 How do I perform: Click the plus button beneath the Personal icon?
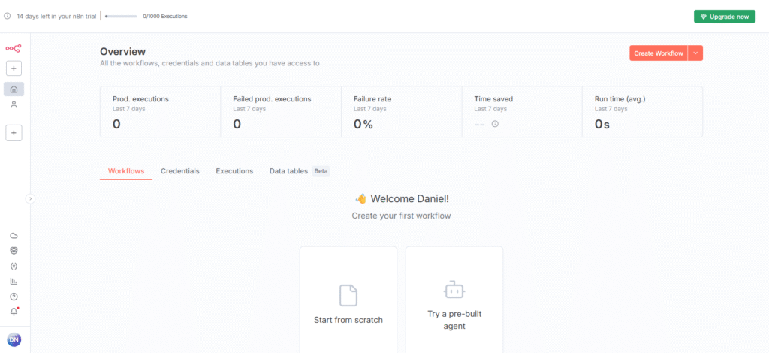pos(14,133)
